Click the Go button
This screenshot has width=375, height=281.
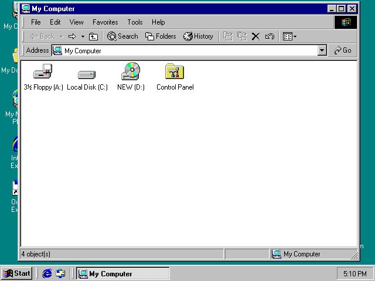pyautogui.click(x=343, y=51)
